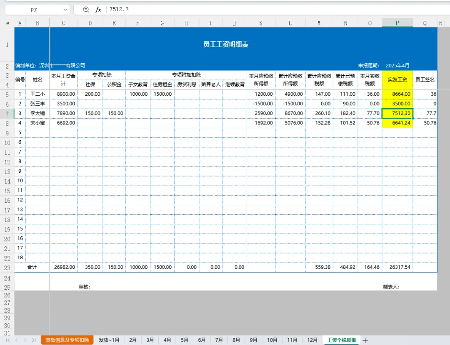Select column P header

397,23
